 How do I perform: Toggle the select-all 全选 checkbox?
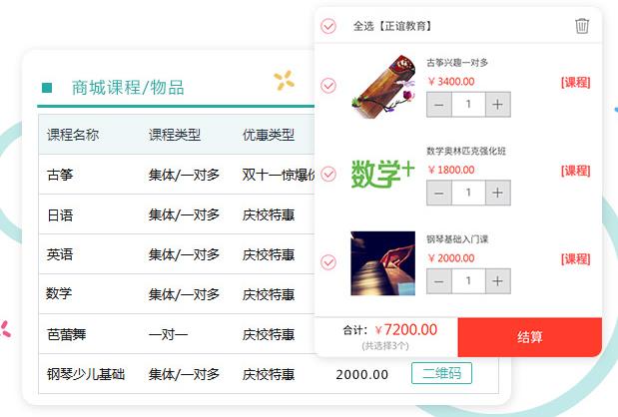pos(328,26)
